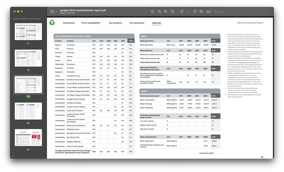
Task: Click the Pagina 79 di 86 subtitle
Action: [x=67, y=13]
